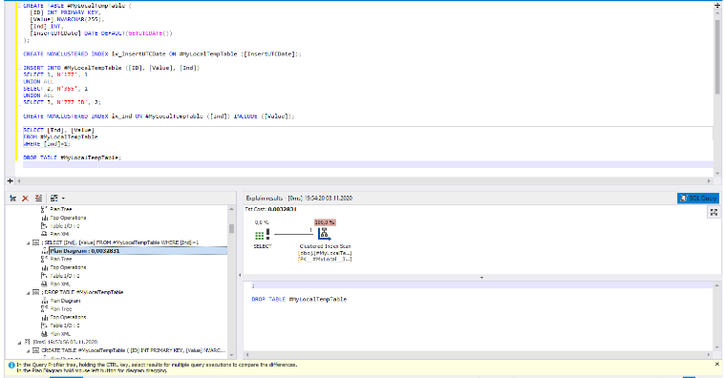Click the red X delete results icon
724x378 pixels.
26,198
